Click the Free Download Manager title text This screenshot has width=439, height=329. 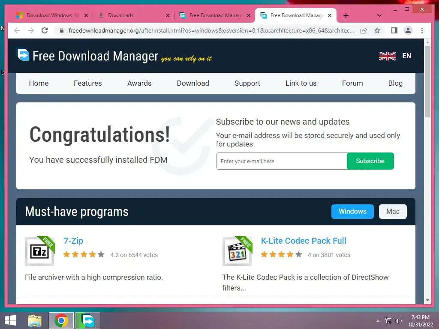coord(95,56)
